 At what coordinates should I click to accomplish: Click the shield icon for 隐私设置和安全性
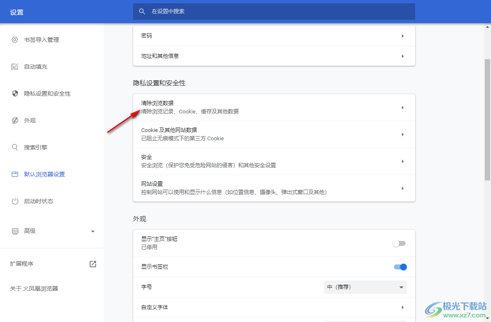(15, 94)
